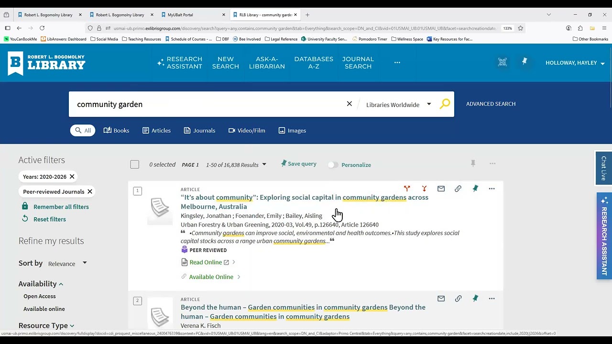Screen dimensions: 612x344
Task: Filter by Open Access
Action: 40,296
